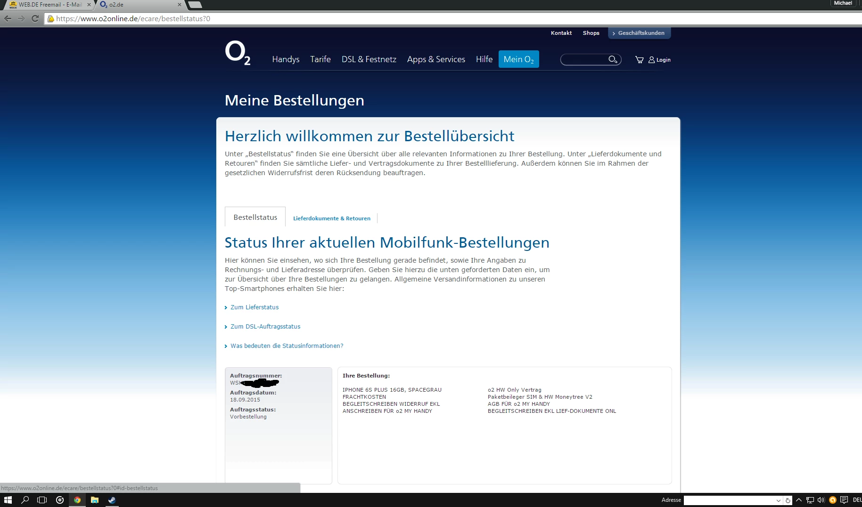Click the Kontakt link
Image resolution: width=862 pixels, height=507 pixels.
561,33
